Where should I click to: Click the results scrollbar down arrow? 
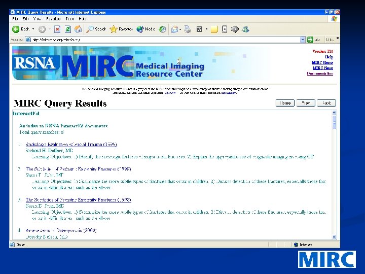pos(334,237)
